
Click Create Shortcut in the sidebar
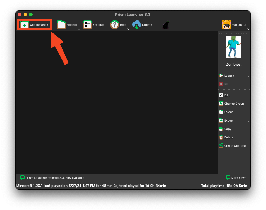point(235,146)
